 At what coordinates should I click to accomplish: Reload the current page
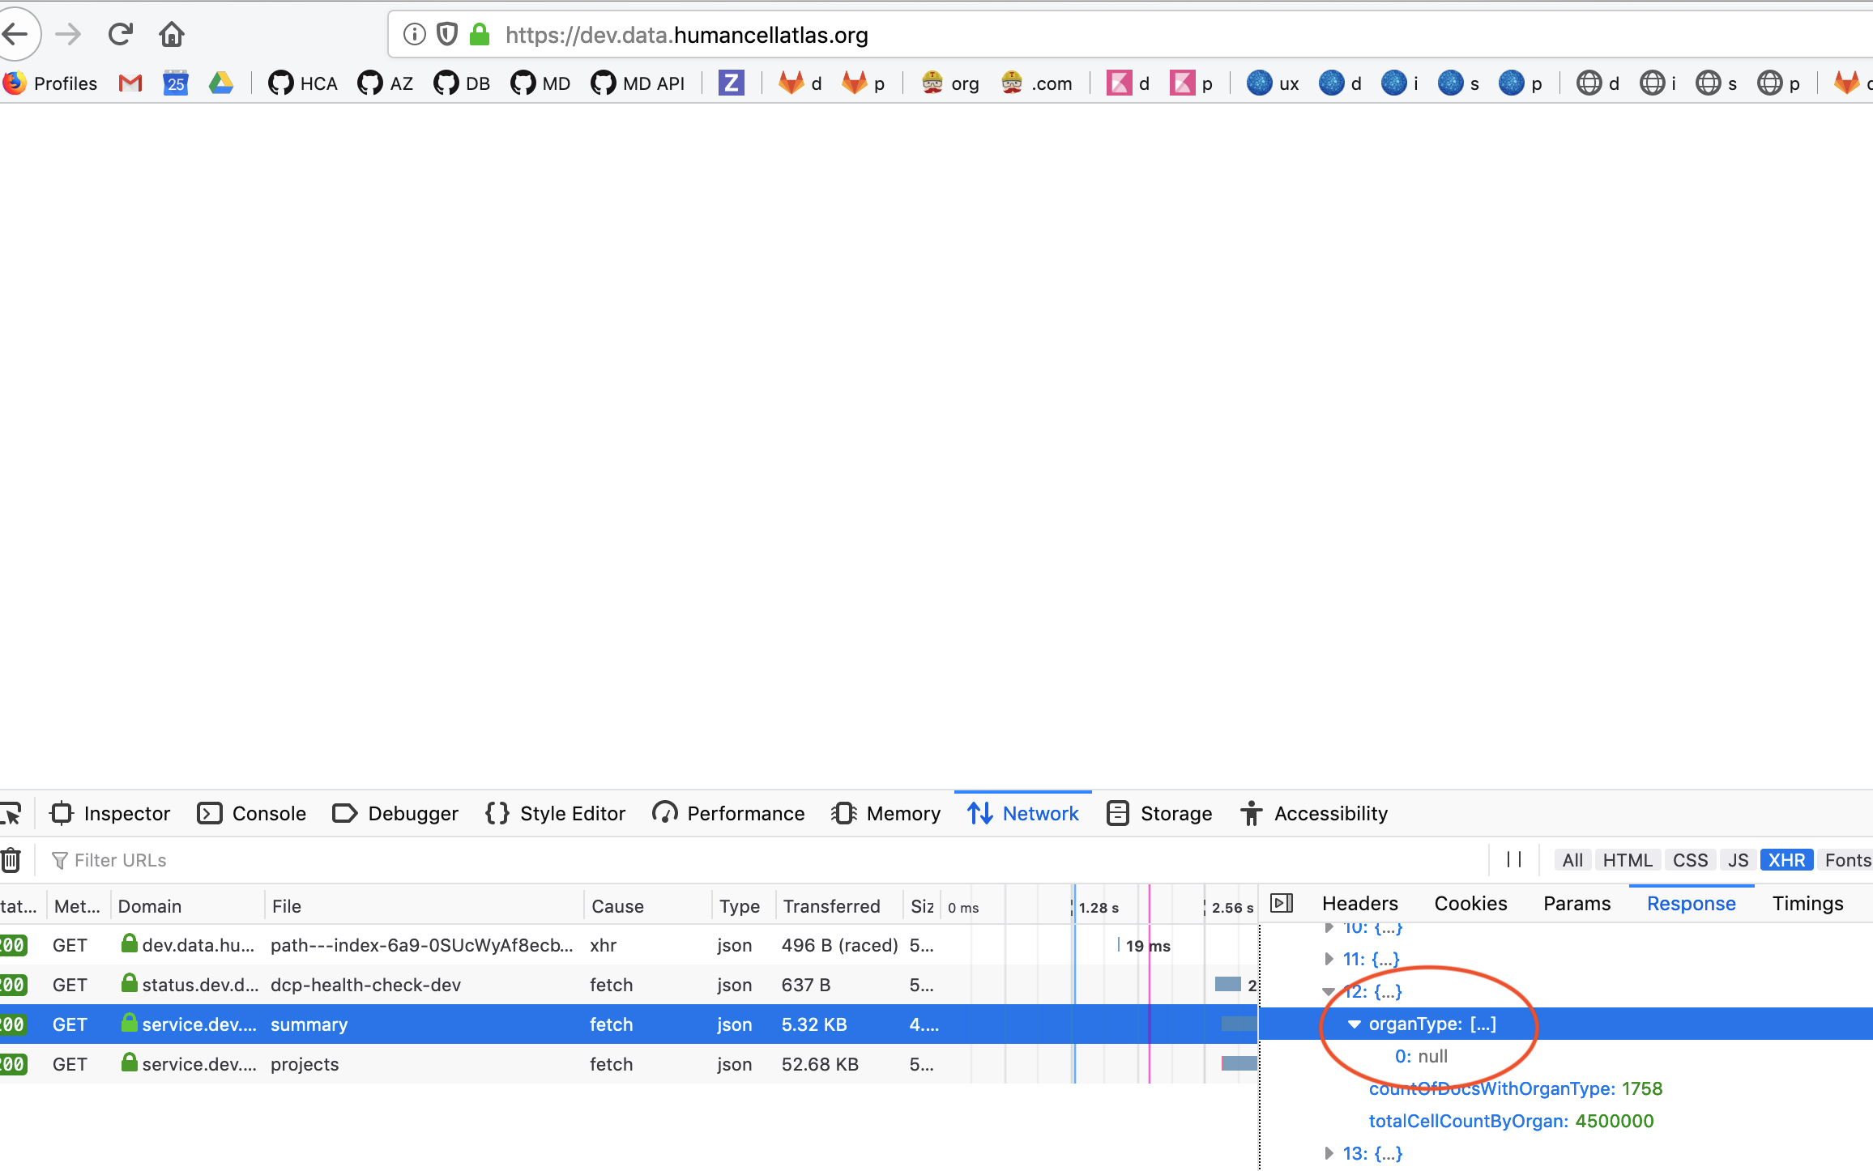[120, 34]
